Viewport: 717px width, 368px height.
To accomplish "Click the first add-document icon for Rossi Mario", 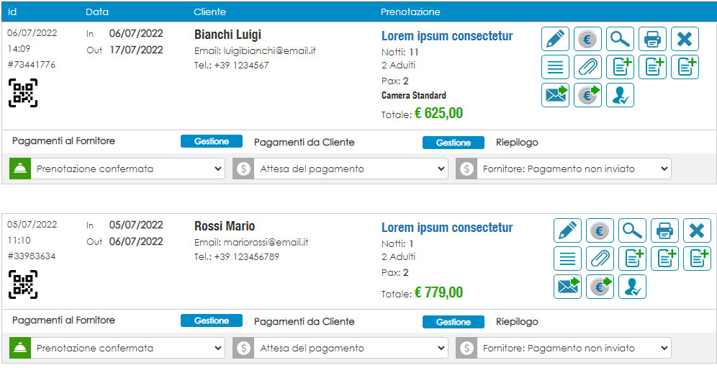I will (632, 258).
